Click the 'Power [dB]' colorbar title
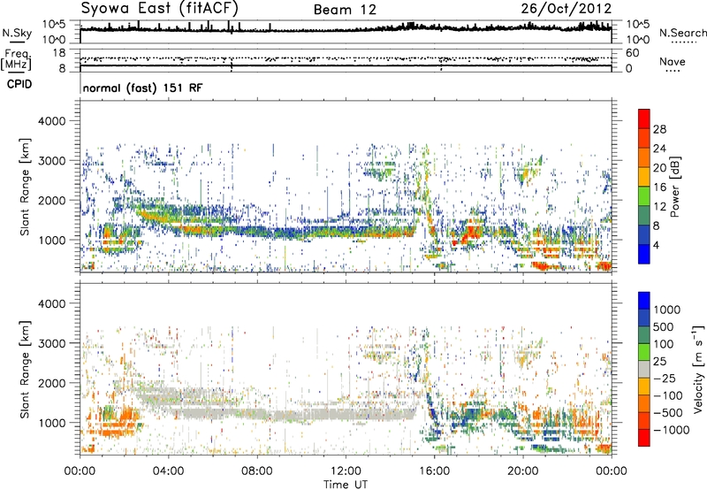 click(674, 187)
